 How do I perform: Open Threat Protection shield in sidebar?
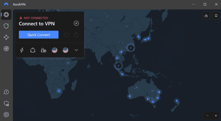click(6, 26)
